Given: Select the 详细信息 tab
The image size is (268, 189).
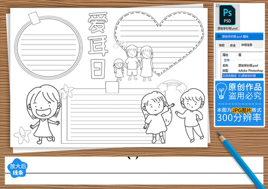Looking at the screenshot, I should click(x=247, y=45).
